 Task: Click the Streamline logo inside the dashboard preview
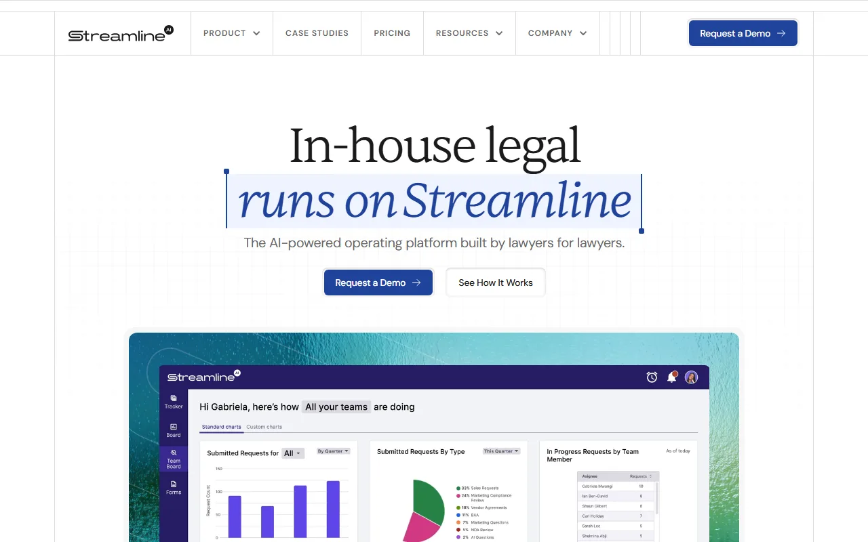click(x=203, y=376)
